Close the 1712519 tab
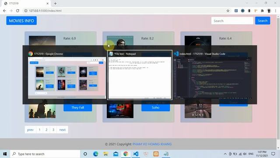Image resolution: width=280 pixels, height=158 pixels. coord(48,4)
